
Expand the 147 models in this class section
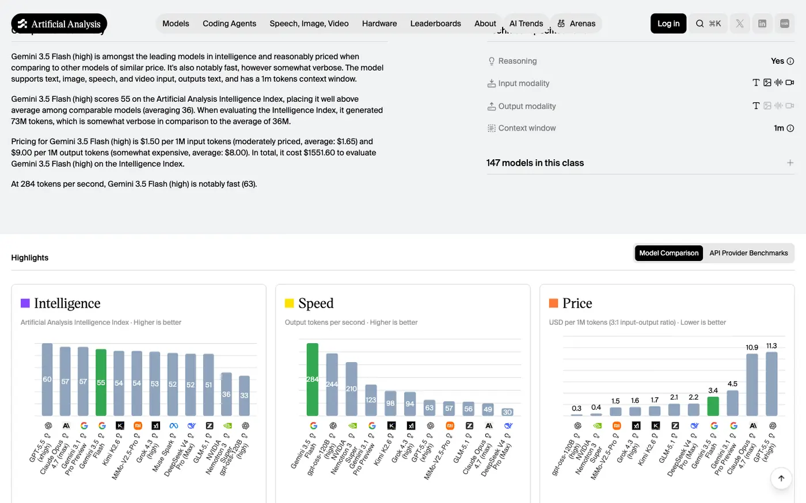tap(640, 163)
